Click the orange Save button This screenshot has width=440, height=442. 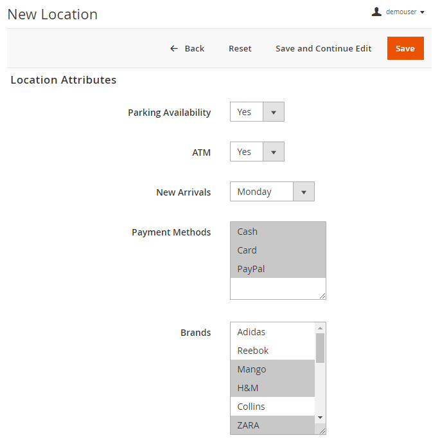pos(405,48)
